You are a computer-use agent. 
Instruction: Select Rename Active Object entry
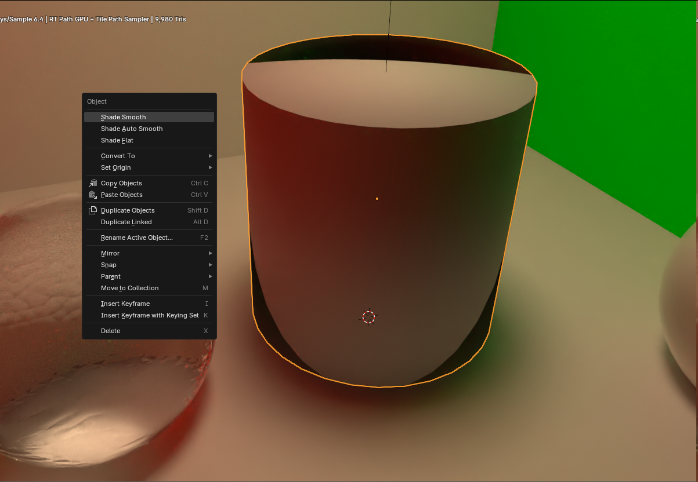137,238
